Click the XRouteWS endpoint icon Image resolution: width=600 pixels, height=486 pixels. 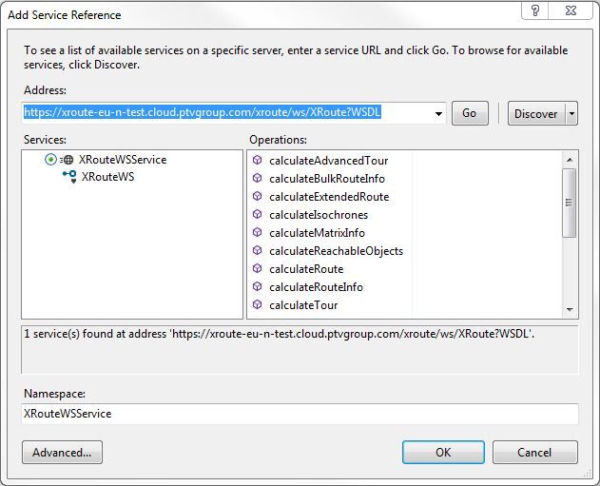pyautogui.click(x=69, y=177)
